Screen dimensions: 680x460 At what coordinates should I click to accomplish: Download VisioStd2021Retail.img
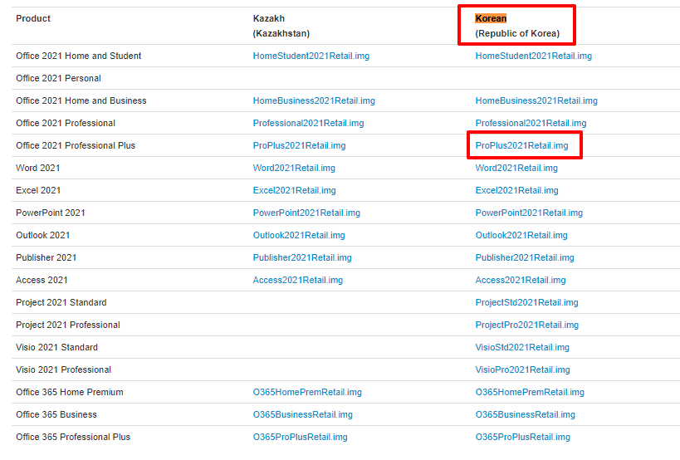(x=522, y=347)
